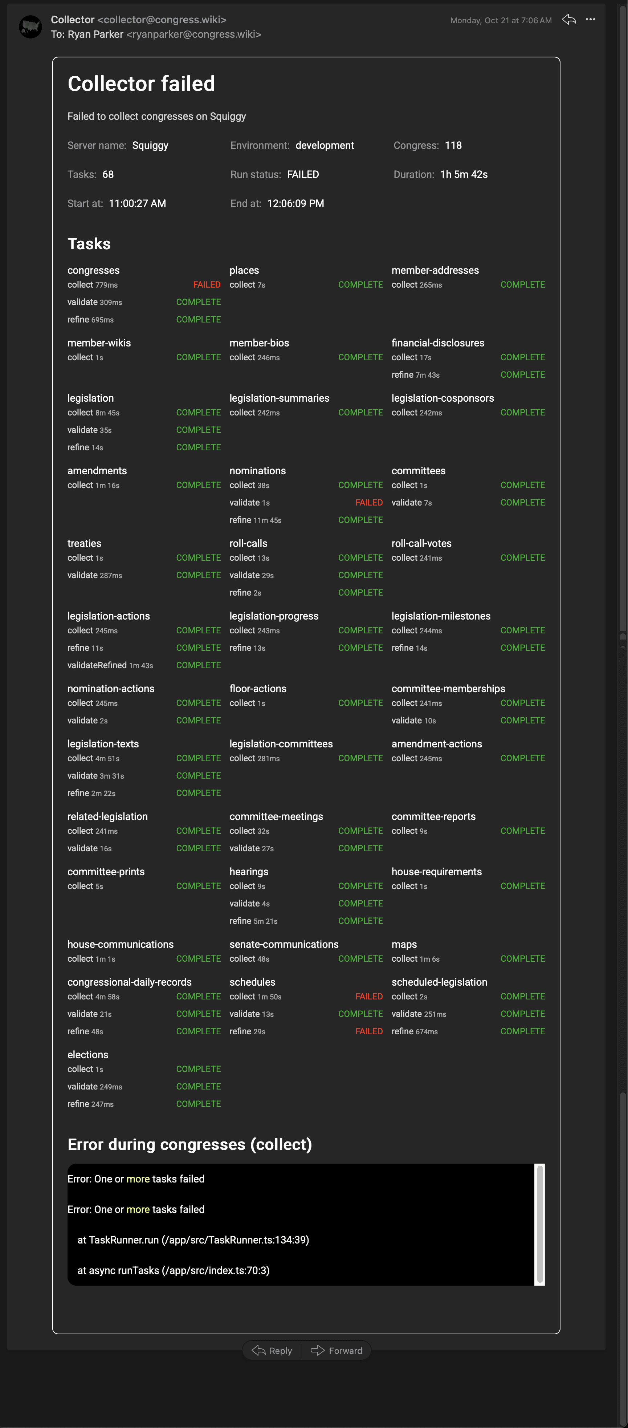Click the Run status FAILED value
This screenshot has height=1428, width=628.
(x=303, y=175)
